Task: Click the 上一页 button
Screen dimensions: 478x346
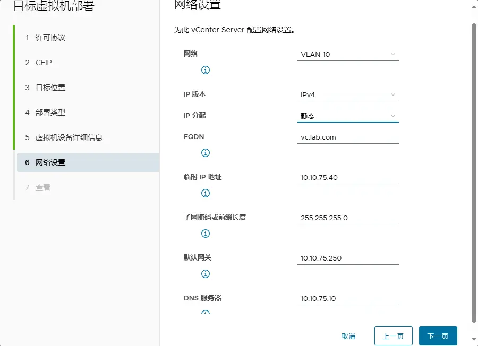Action: (393, 336)
